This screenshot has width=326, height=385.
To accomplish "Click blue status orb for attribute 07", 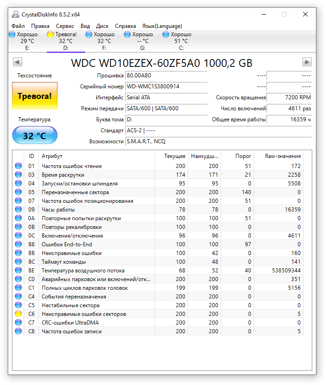I will tap(18, 201).
